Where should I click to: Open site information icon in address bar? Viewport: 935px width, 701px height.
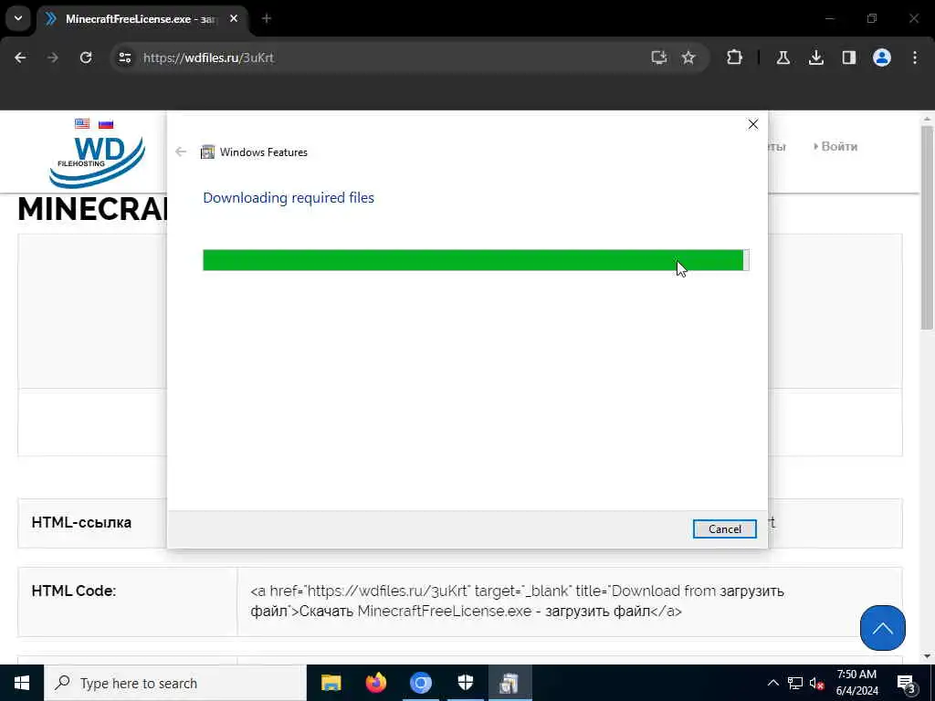125,58
